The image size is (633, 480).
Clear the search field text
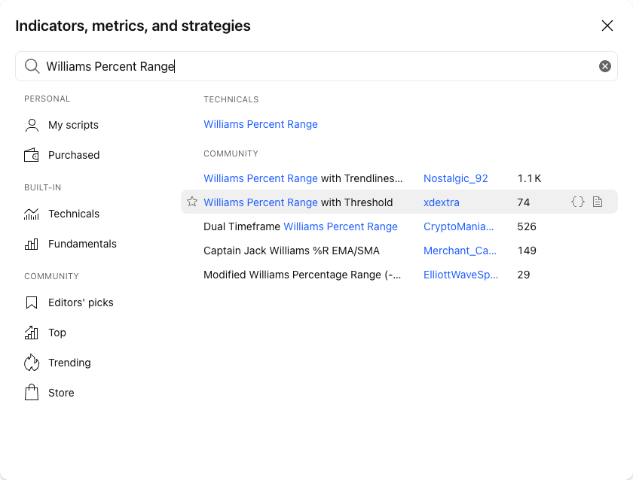(604, 66)
